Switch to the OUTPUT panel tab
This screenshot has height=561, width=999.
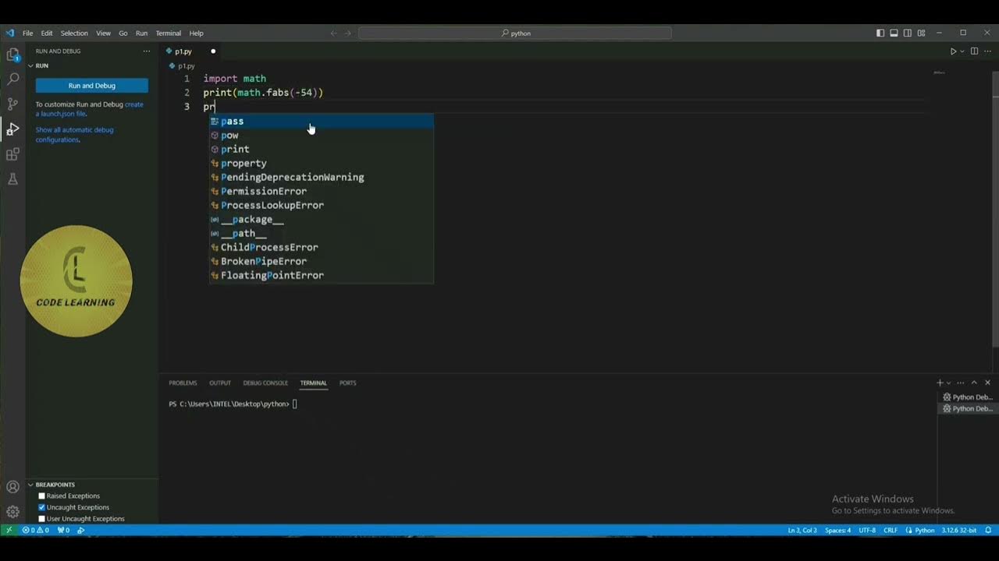tap(220, 383)
